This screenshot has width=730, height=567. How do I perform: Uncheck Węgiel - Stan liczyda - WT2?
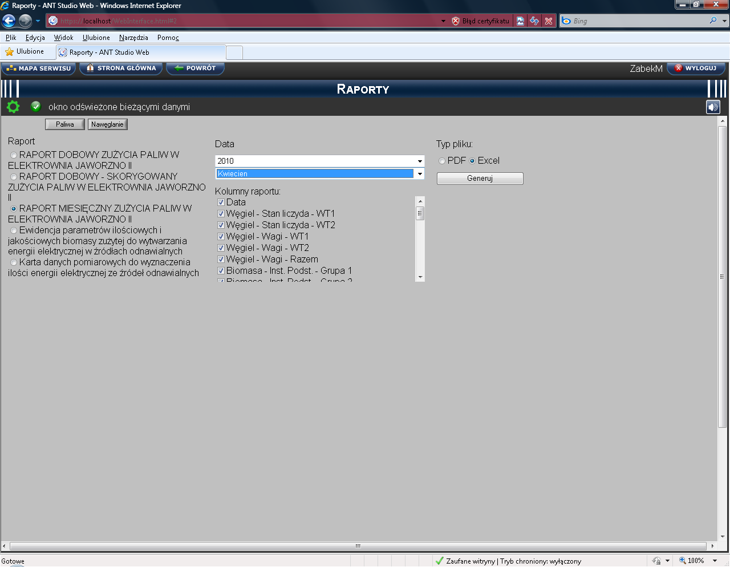coord(221,225)
